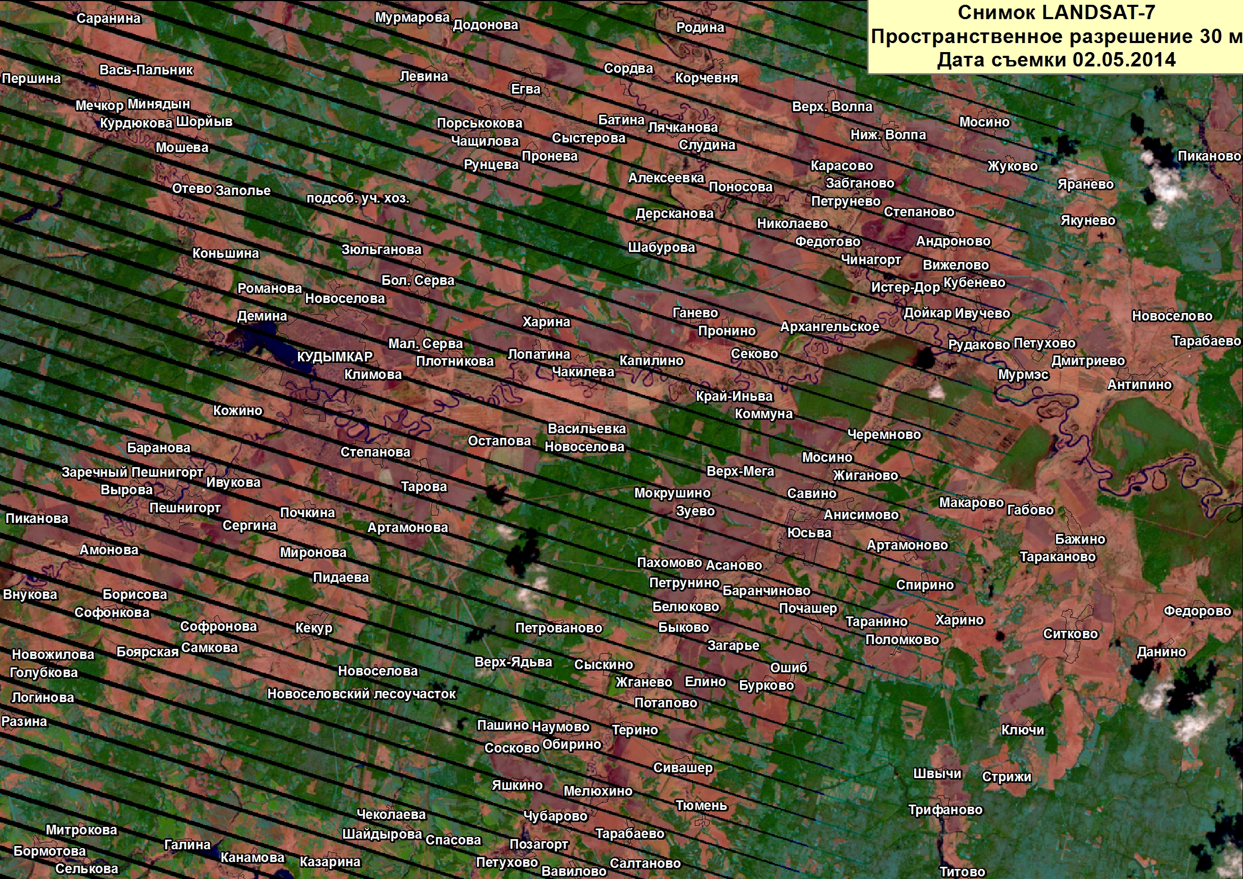The width and height of the screenshot is (1243, 879).
Task: Click the Казарина label
Action: click(x=330, y=861)
